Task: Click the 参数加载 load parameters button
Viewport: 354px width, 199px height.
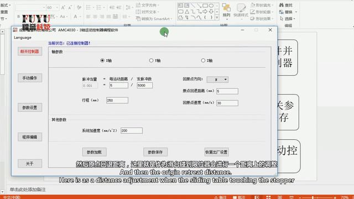Action: (x=95, y=152)
